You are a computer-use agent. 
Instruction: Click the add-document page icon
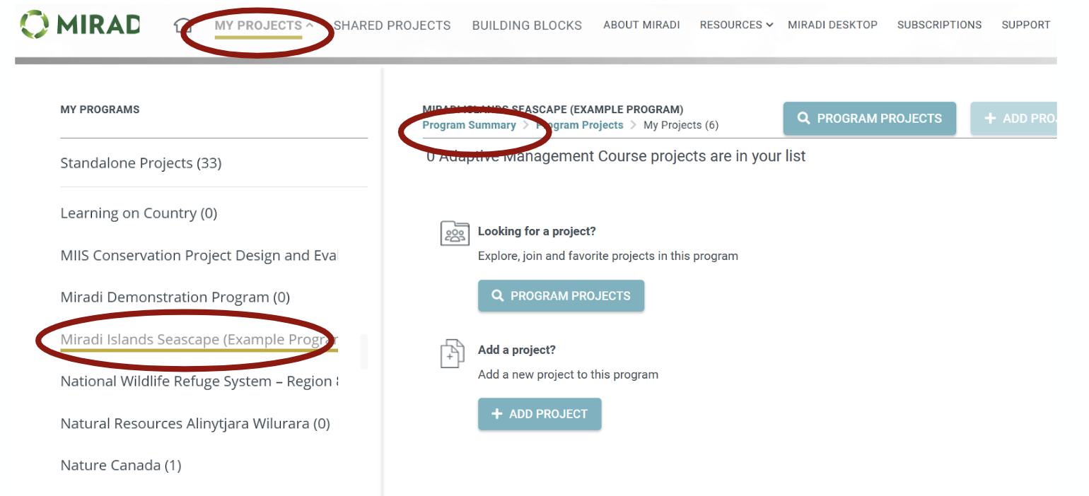[453, 353]
